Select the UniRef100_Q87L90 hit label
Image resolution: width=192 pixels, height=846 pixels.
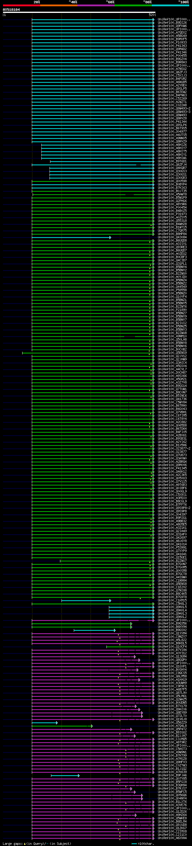pyautogui.click(x=172, y=693)
